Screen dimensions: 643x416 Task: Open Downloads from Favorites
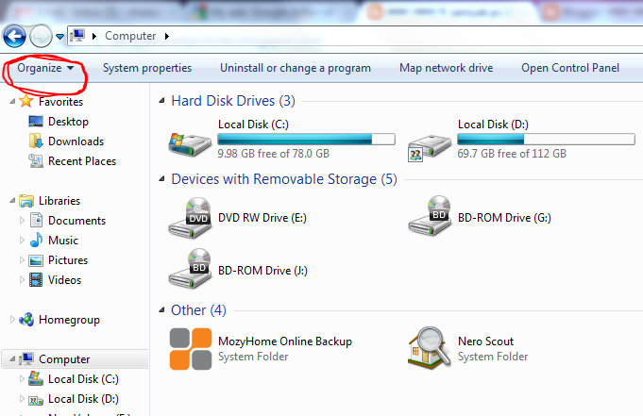[76, 141]
